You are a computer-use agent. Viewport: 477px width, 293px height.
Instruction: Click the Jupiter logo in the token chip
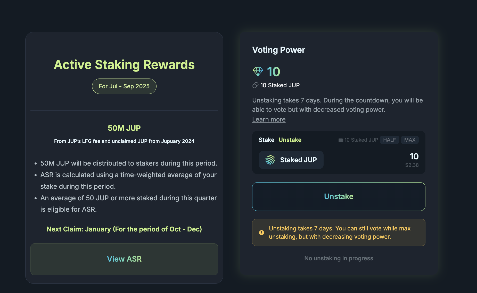tap(270, 160)
